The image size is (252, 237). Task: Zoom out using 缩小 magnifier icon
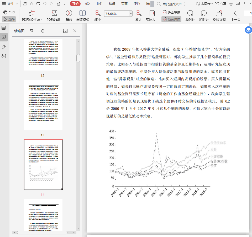tap(97, 13)
